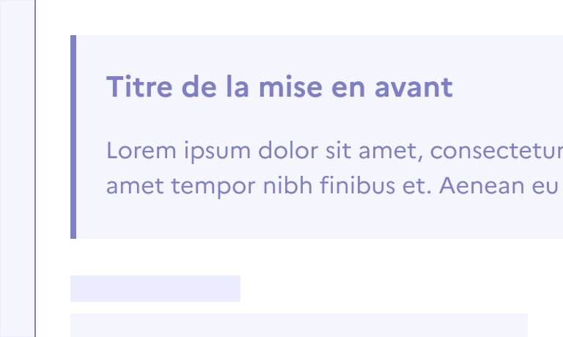Viewport: 563px width, 337px height.
Task: Click the narrow left sidebar strip
Action: point(17,168)
